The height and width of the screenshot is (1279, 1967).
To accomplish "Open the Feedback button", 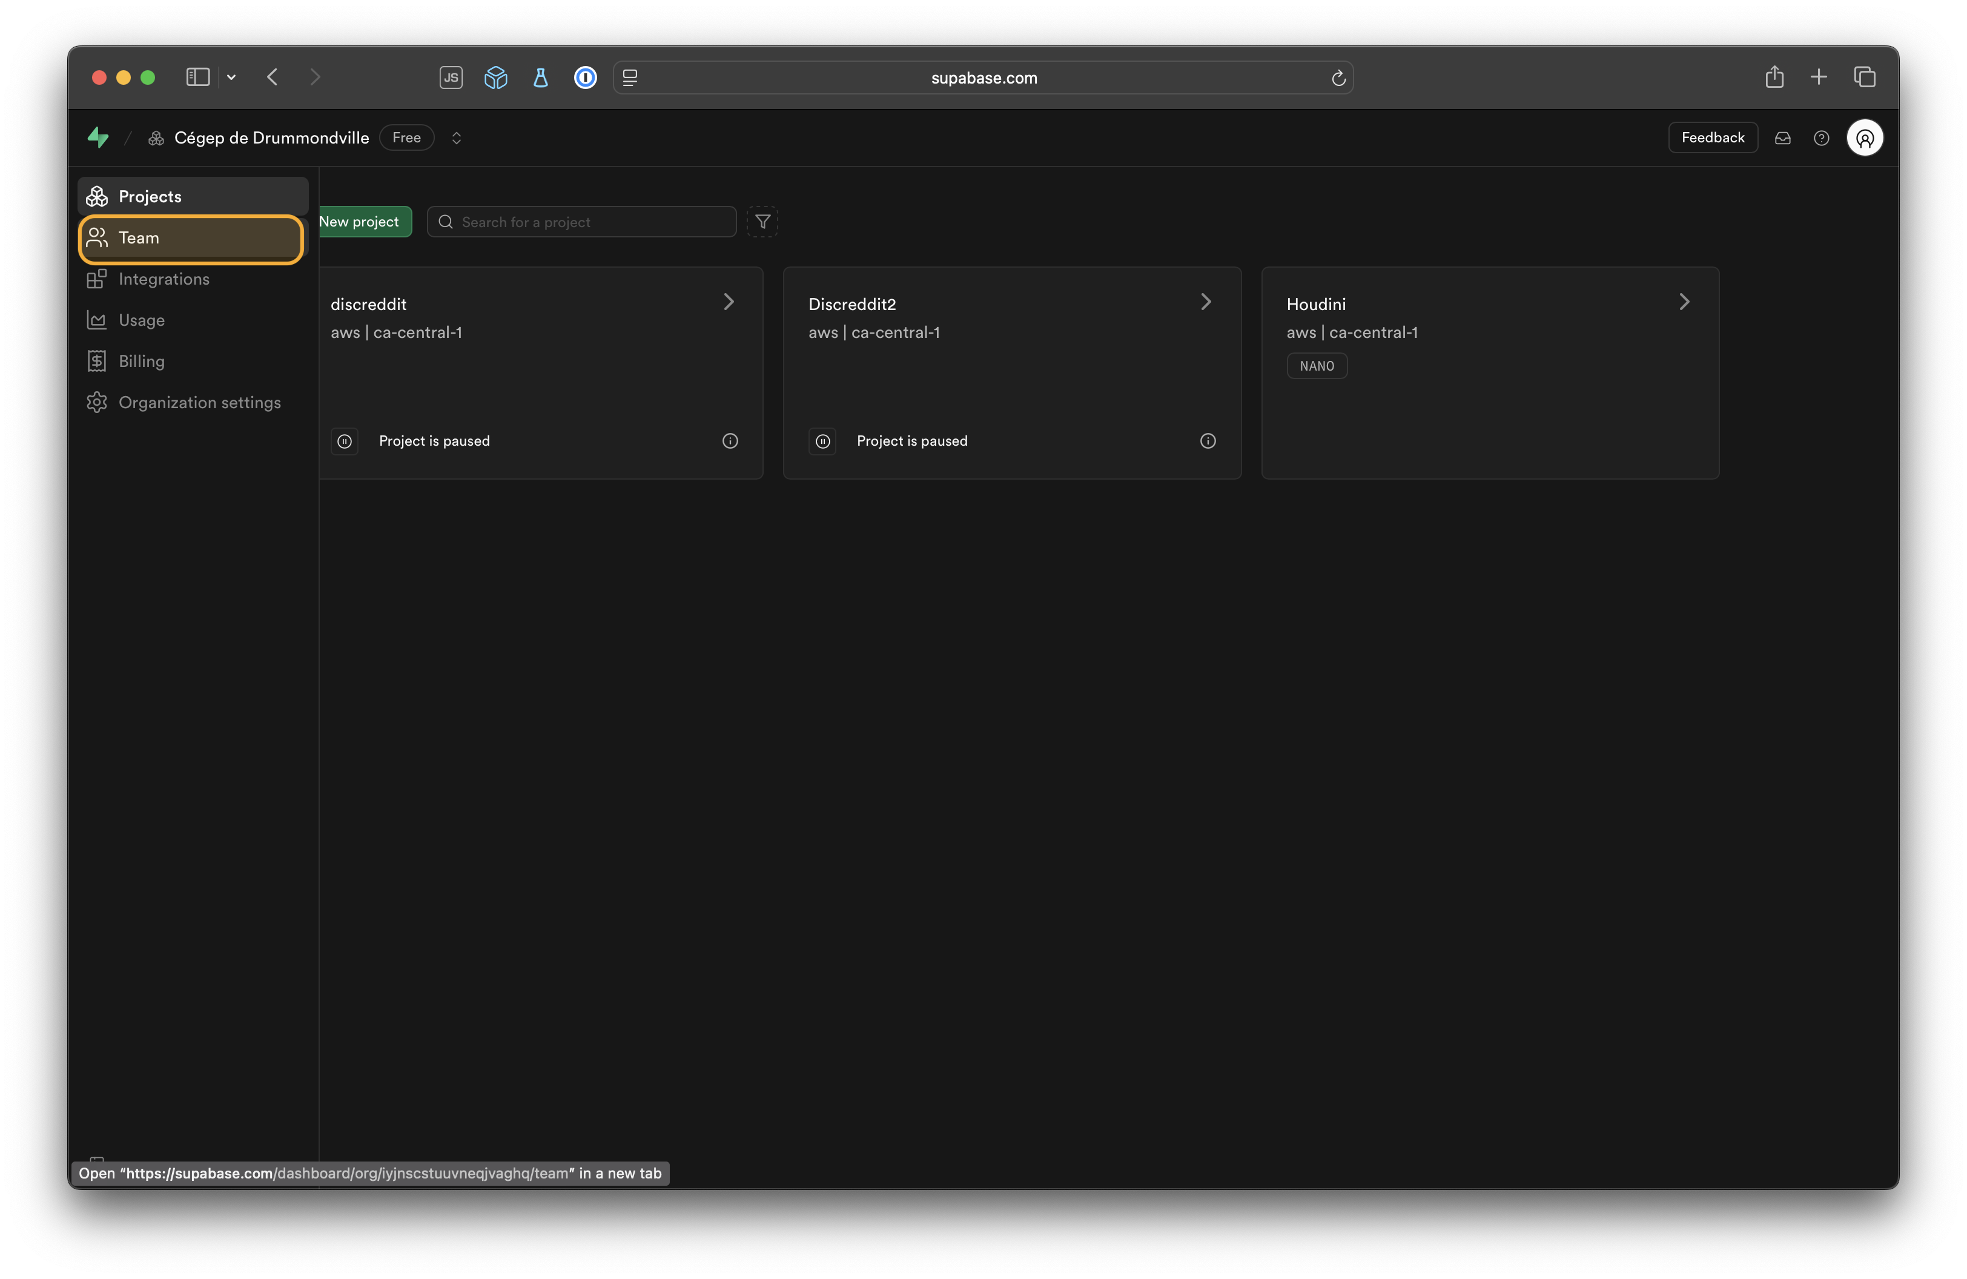I will click(x=1713, y=138).
